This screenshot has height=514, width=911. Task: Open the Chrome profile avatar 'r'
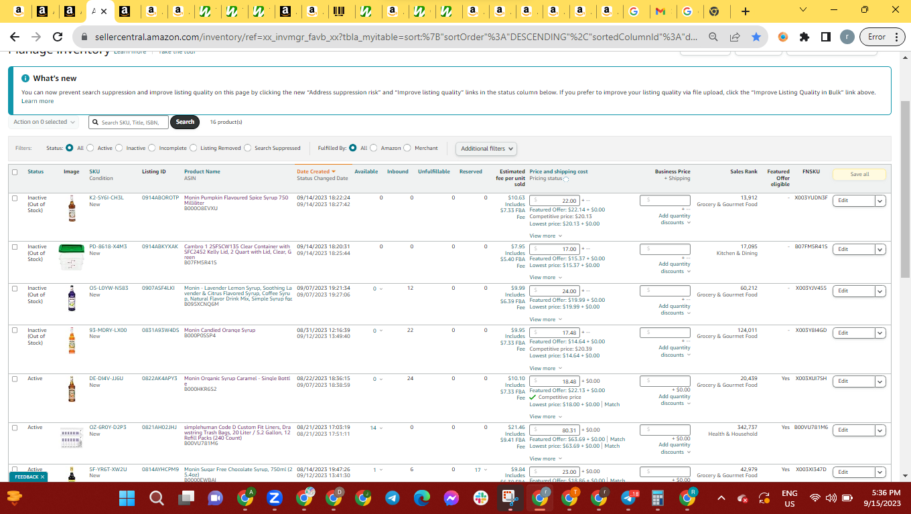tap(847, 37)
